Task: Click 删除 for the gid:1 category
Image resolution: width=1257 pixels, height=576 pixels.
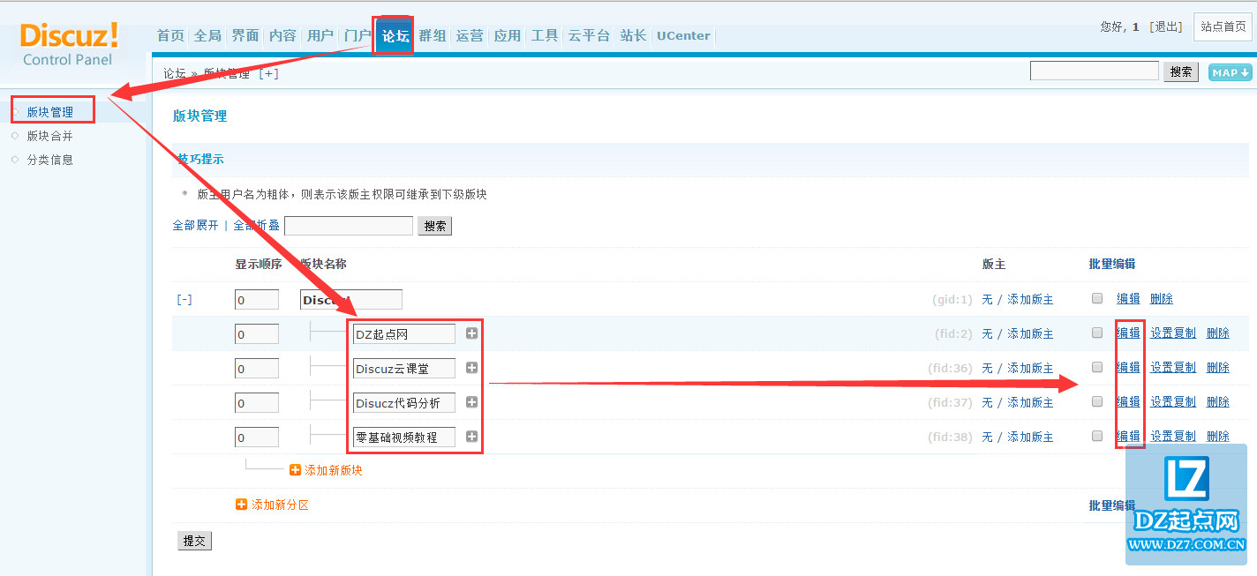Action: point(1162,299)
